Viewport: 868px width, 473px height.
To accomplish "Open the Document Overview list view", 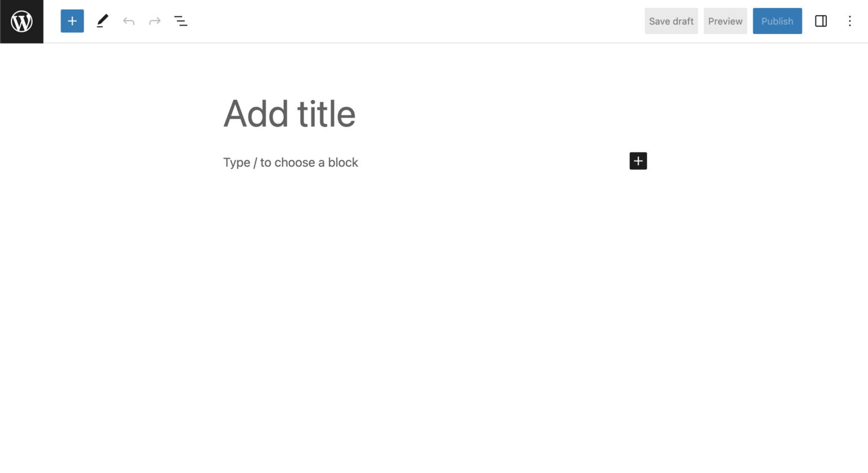I will [x=181, y=21].
